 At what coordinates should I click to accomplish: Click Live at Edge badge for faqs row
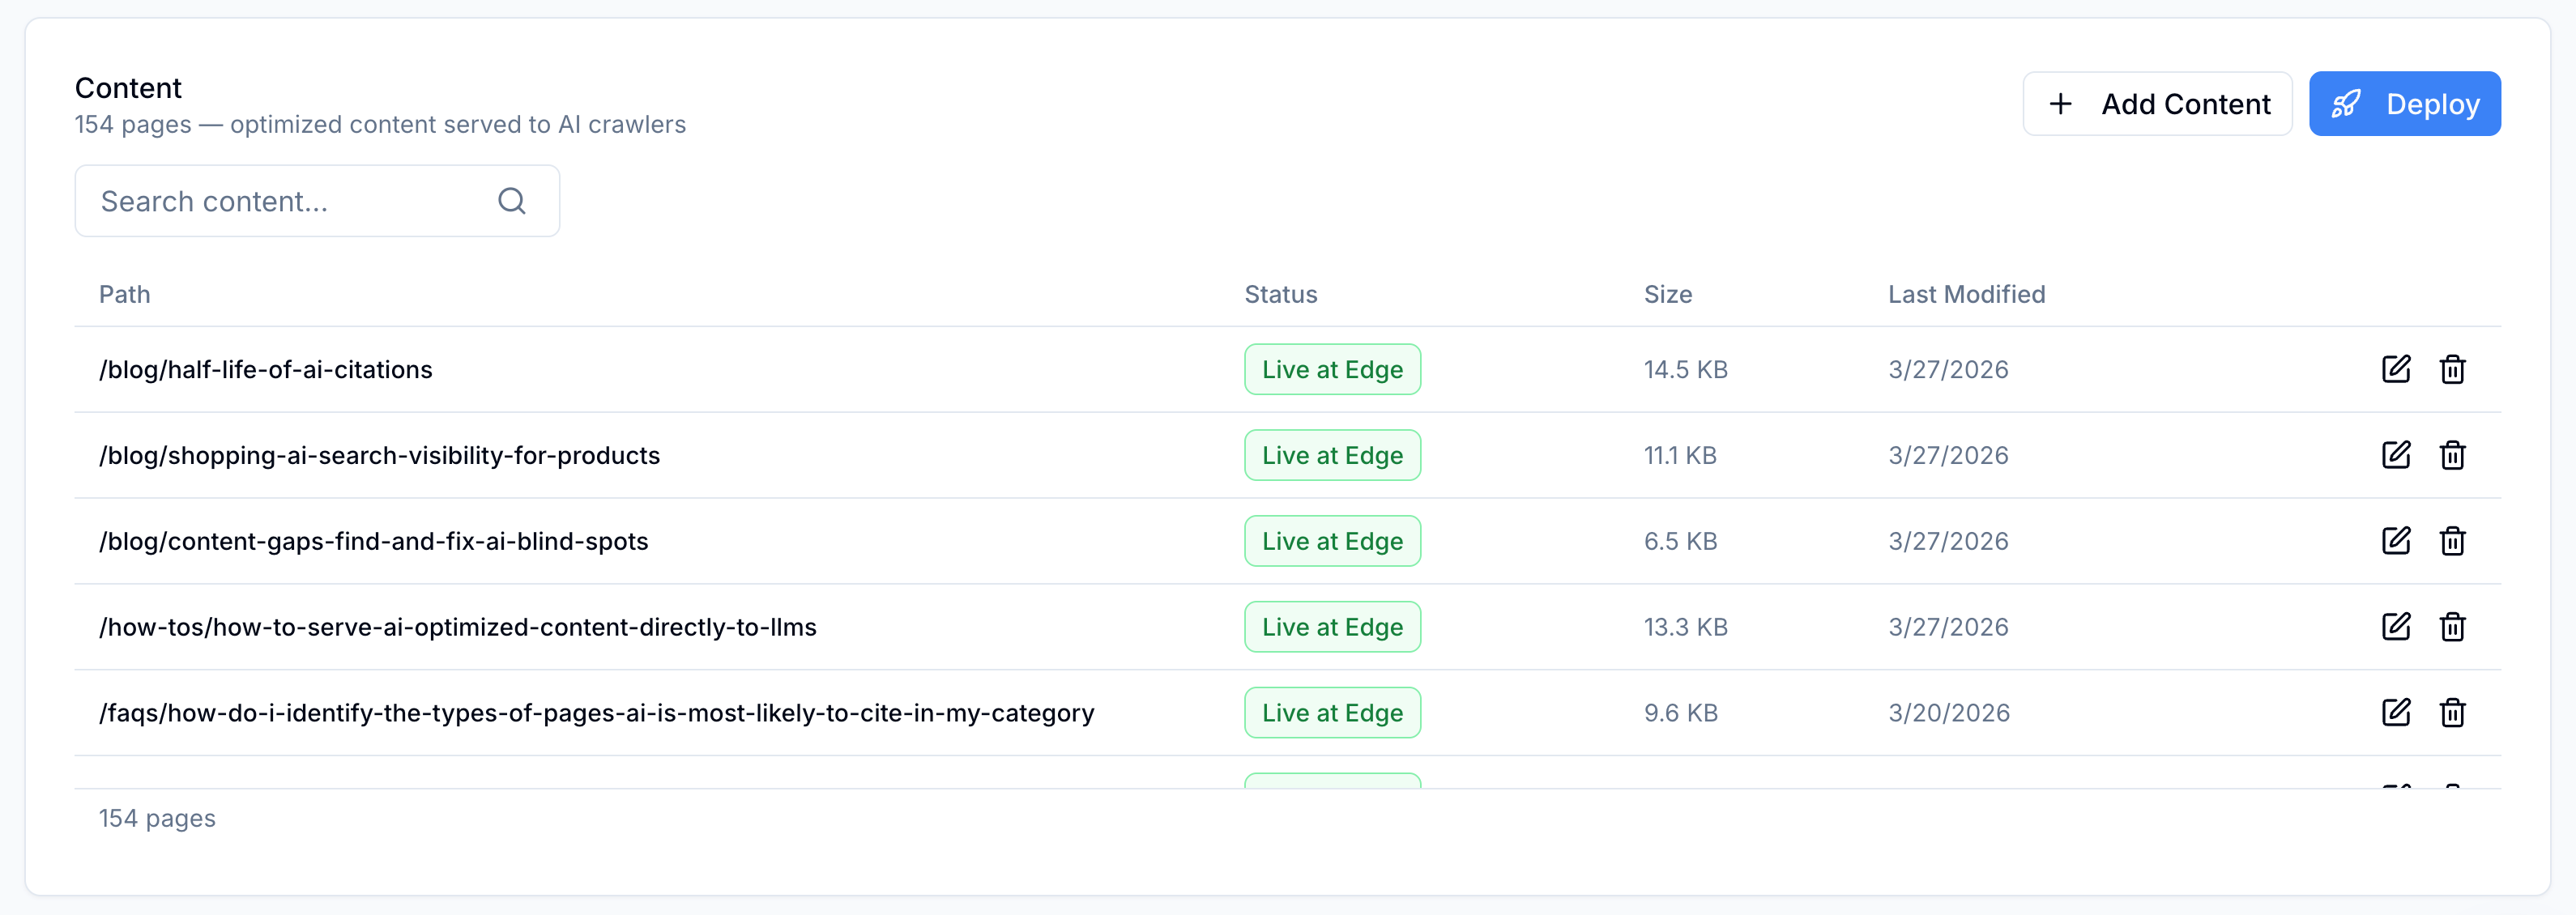pyautogui.click(x=1332, y=713)
